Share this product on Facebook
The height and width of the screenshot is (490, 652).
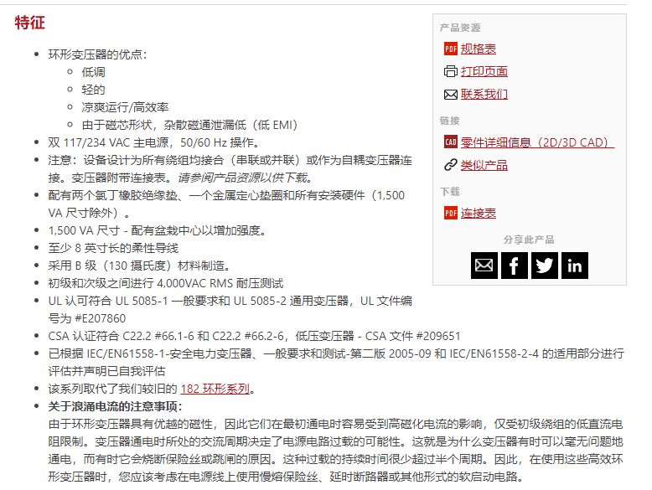point(515,266)
